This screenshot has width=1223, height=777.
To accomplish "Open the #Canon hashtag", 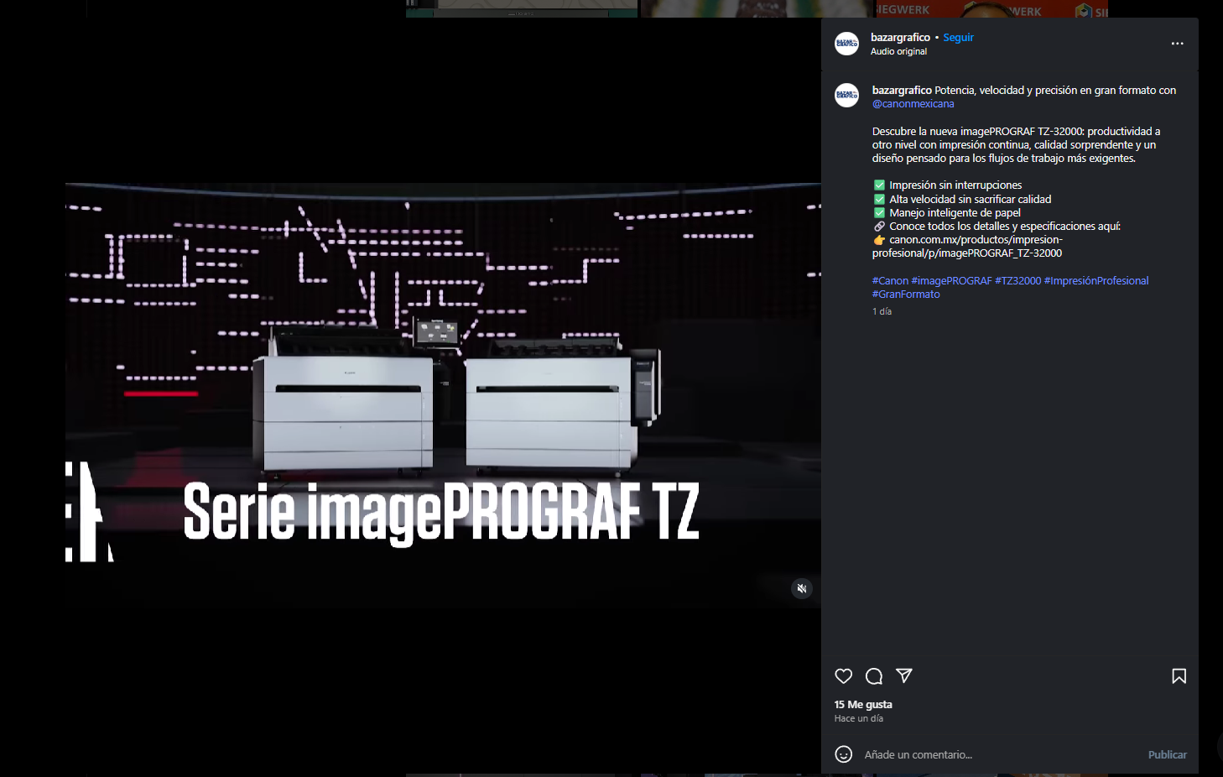I will point(890,281).
